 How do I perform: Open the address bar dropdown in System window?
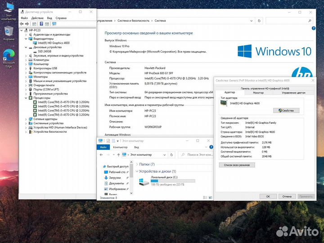[251, 21]
